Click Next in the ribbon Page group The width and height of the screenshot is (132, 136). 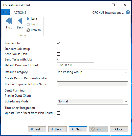pyautogui.click(x=32, y=19)
